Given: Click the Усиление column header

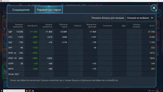Looking at the screenshot, I should click(107, 26).
